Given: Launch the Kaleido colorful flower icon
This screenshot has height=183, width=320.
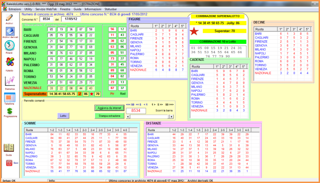Looking at the screenshot, I should pos(10,62).
